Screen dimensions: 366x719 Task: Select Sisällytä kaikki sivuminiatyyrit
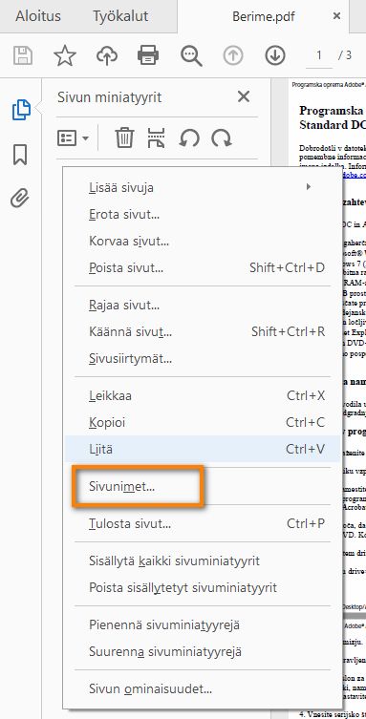(x=203, y=560)
